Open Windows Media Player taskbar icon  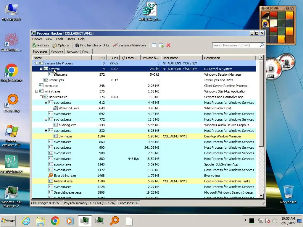click(70, 220)
